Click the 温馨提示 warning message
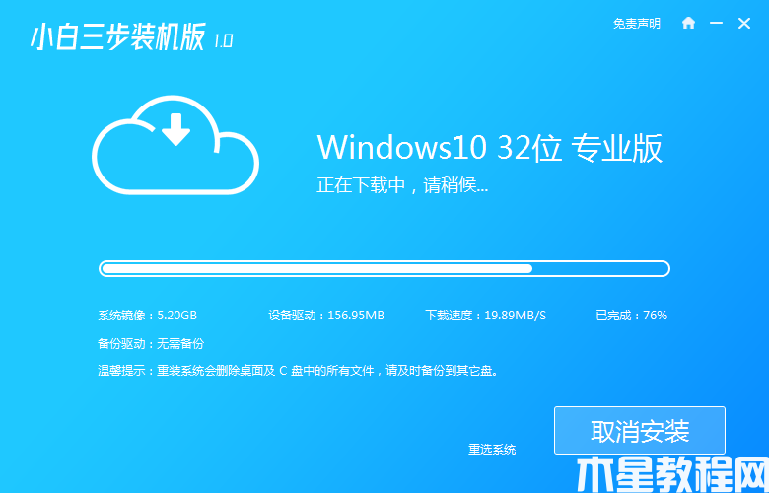The image size is (769, 493). [299, 371]
